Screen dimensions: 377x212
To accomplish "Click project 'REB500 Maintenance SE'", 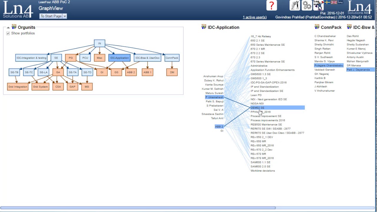I will 266,125.
